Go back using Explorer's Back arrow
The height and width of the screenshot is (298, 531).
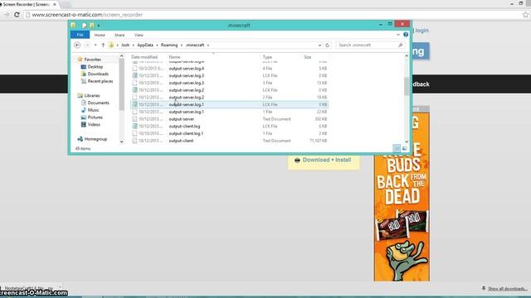click(77, 45)
